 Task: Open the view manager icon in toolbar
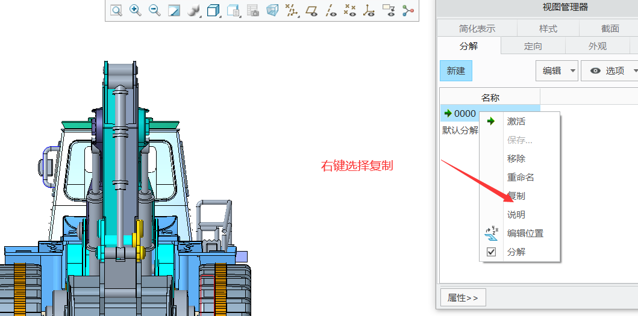pos(233,11)
